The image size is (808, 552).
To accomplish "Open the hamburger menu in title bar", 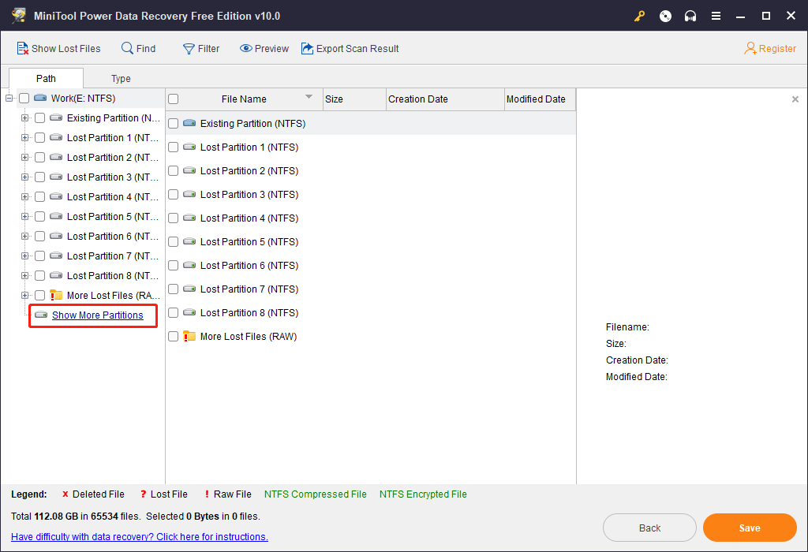I will tap(716, 16).
